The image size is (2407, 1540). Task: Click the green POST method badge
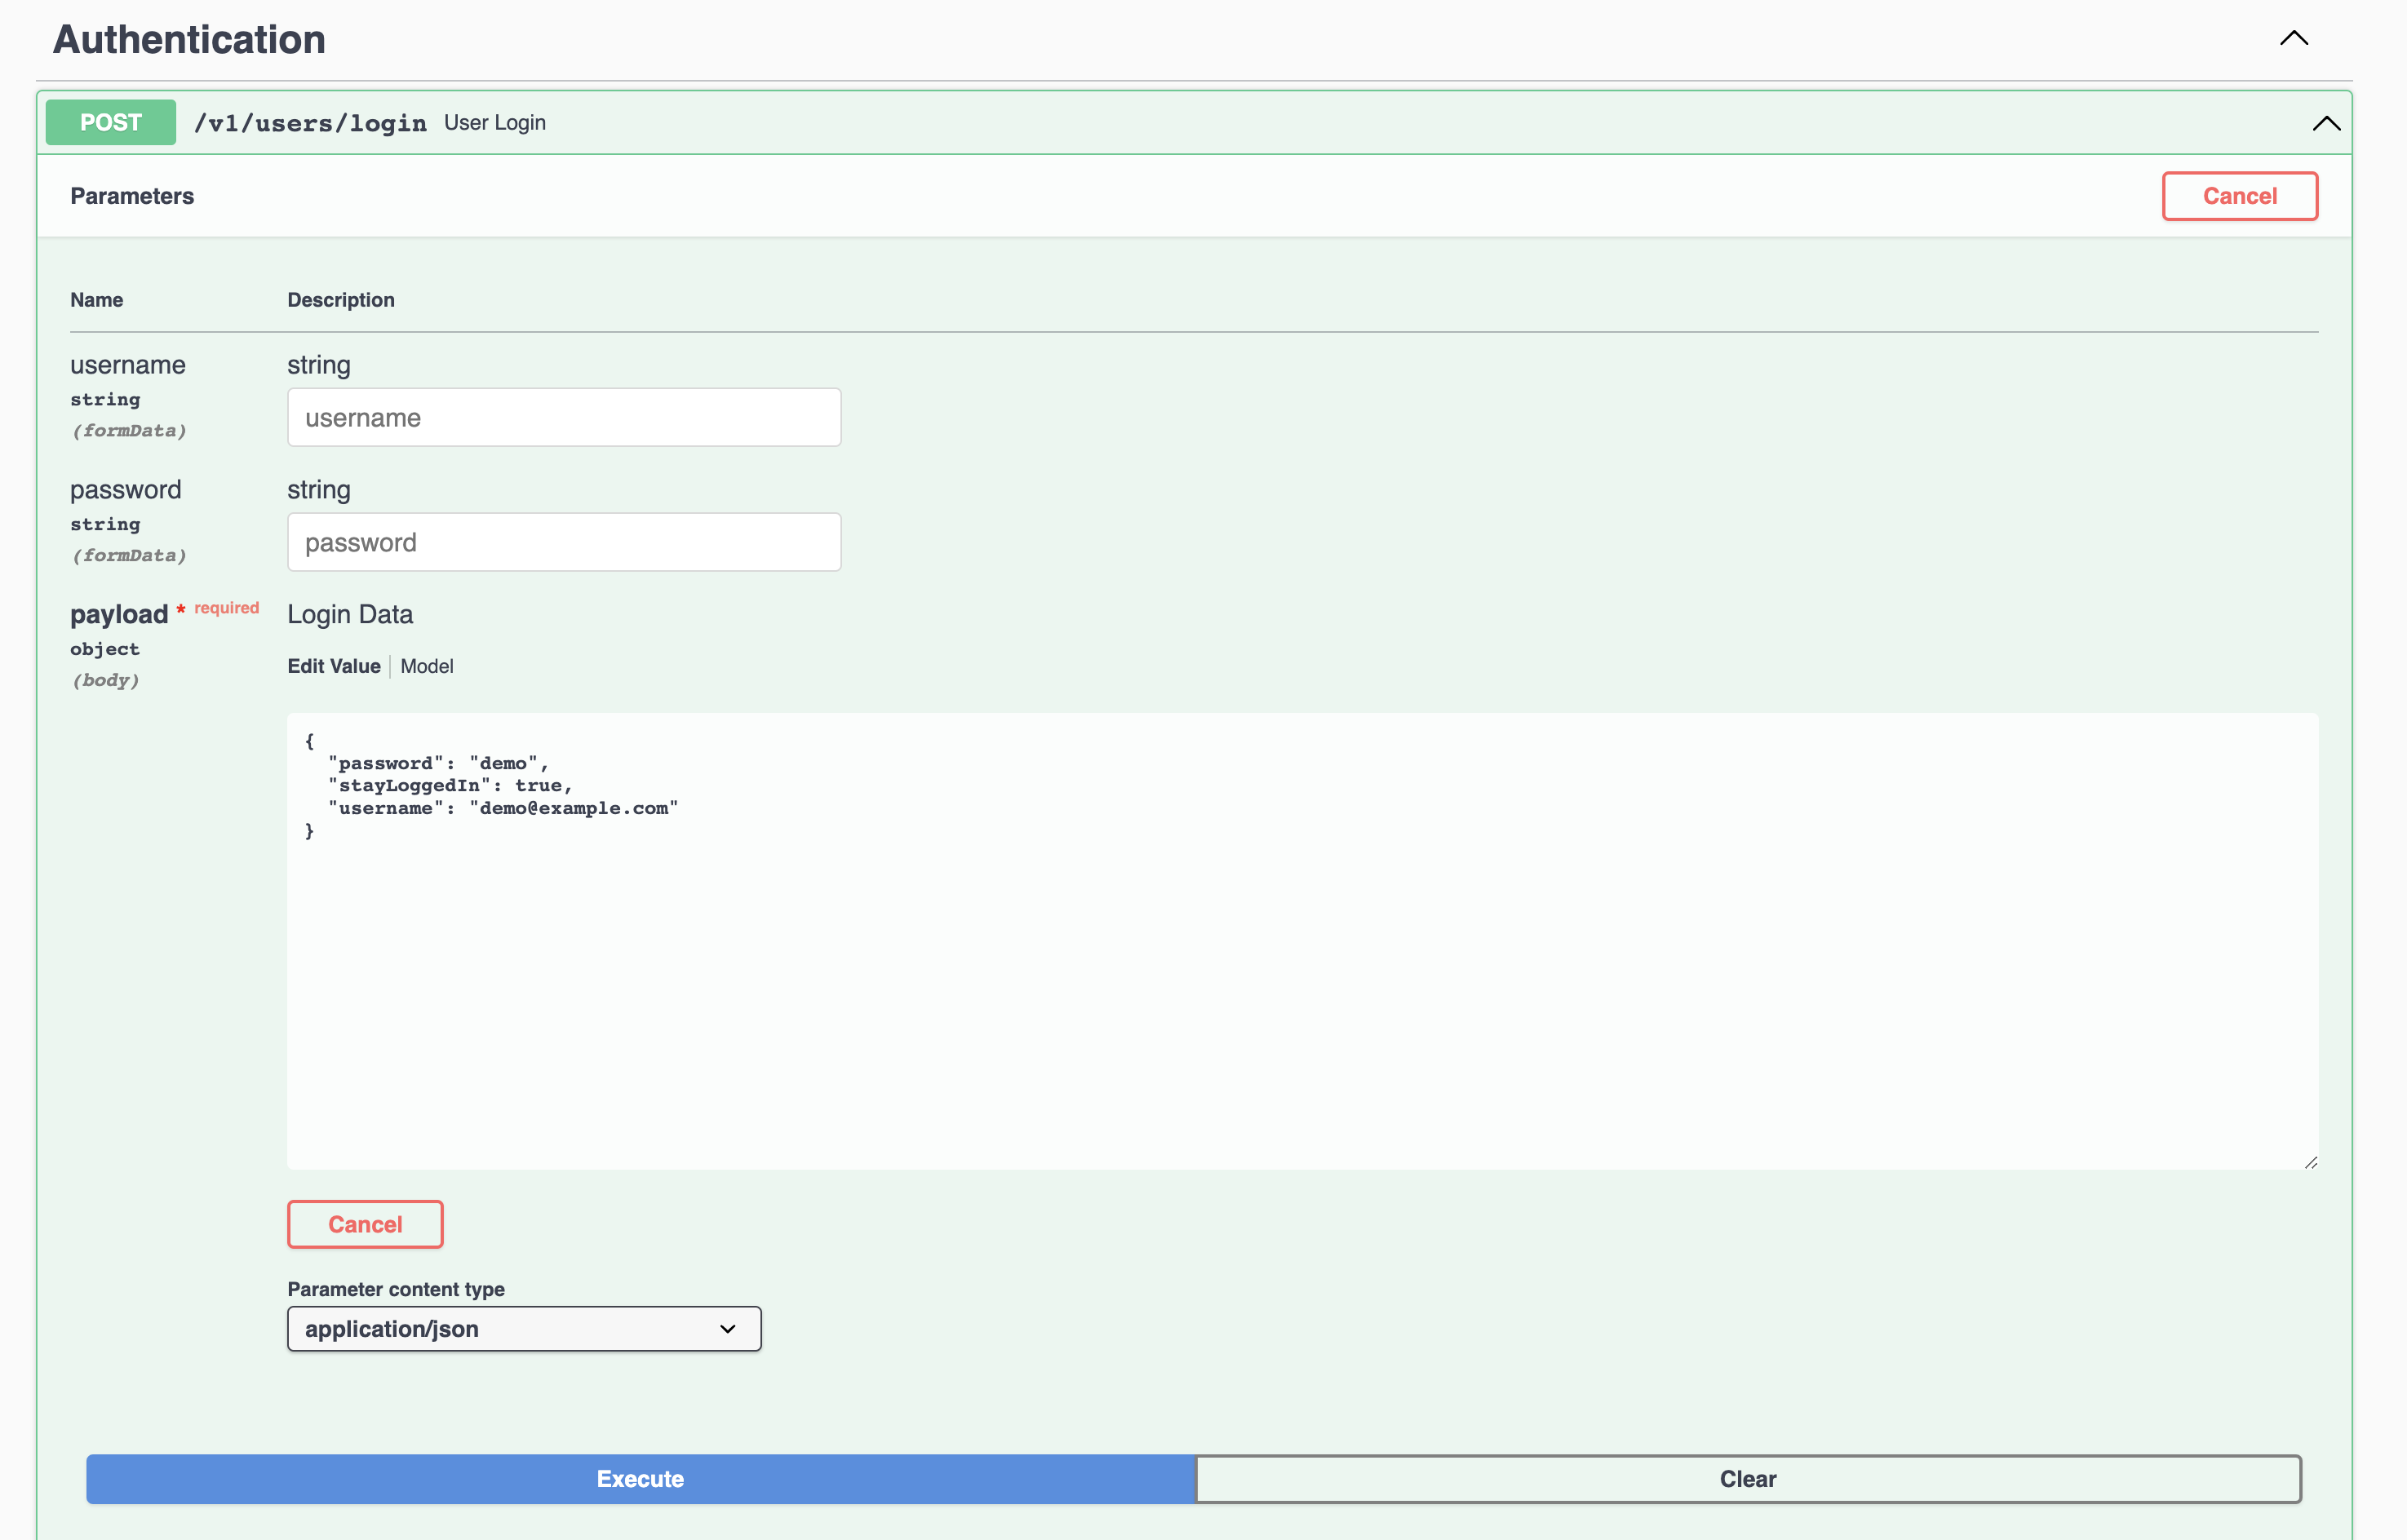coord(110,122)
